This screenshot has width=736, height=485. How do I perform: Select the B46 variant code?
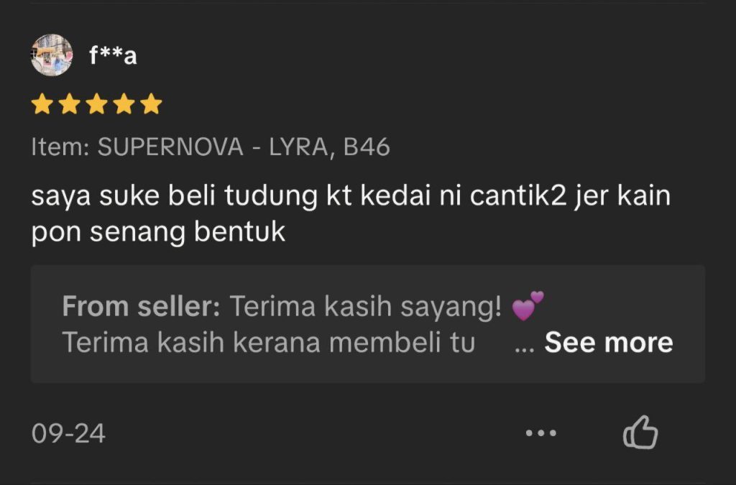[367, 147]
